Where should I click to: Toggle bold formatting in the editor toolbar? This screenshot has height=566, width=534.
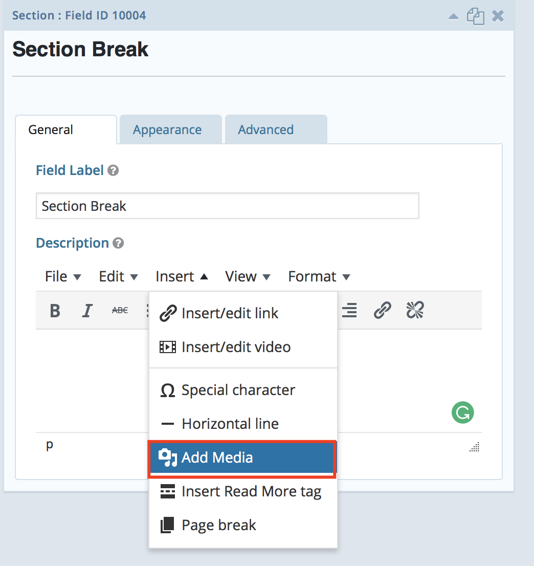pyautogui.click(x=55, y=311)
